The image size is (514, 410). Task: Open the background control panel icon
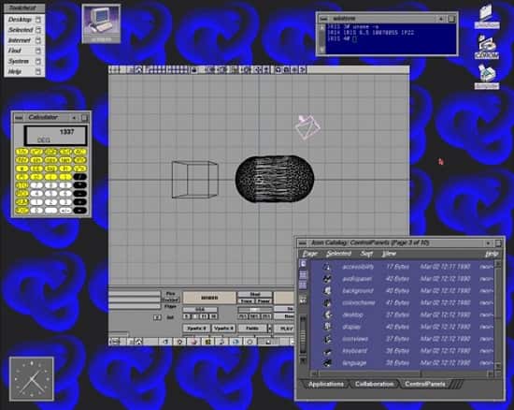(x=327, y=291)
